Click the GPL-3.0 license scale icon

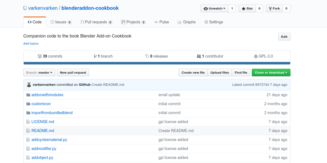tap(256, 56)
